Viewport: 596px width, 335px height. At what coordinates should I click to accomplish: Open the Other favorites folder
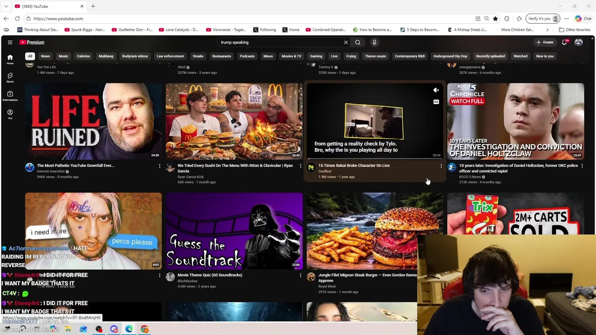coord(574,30)
